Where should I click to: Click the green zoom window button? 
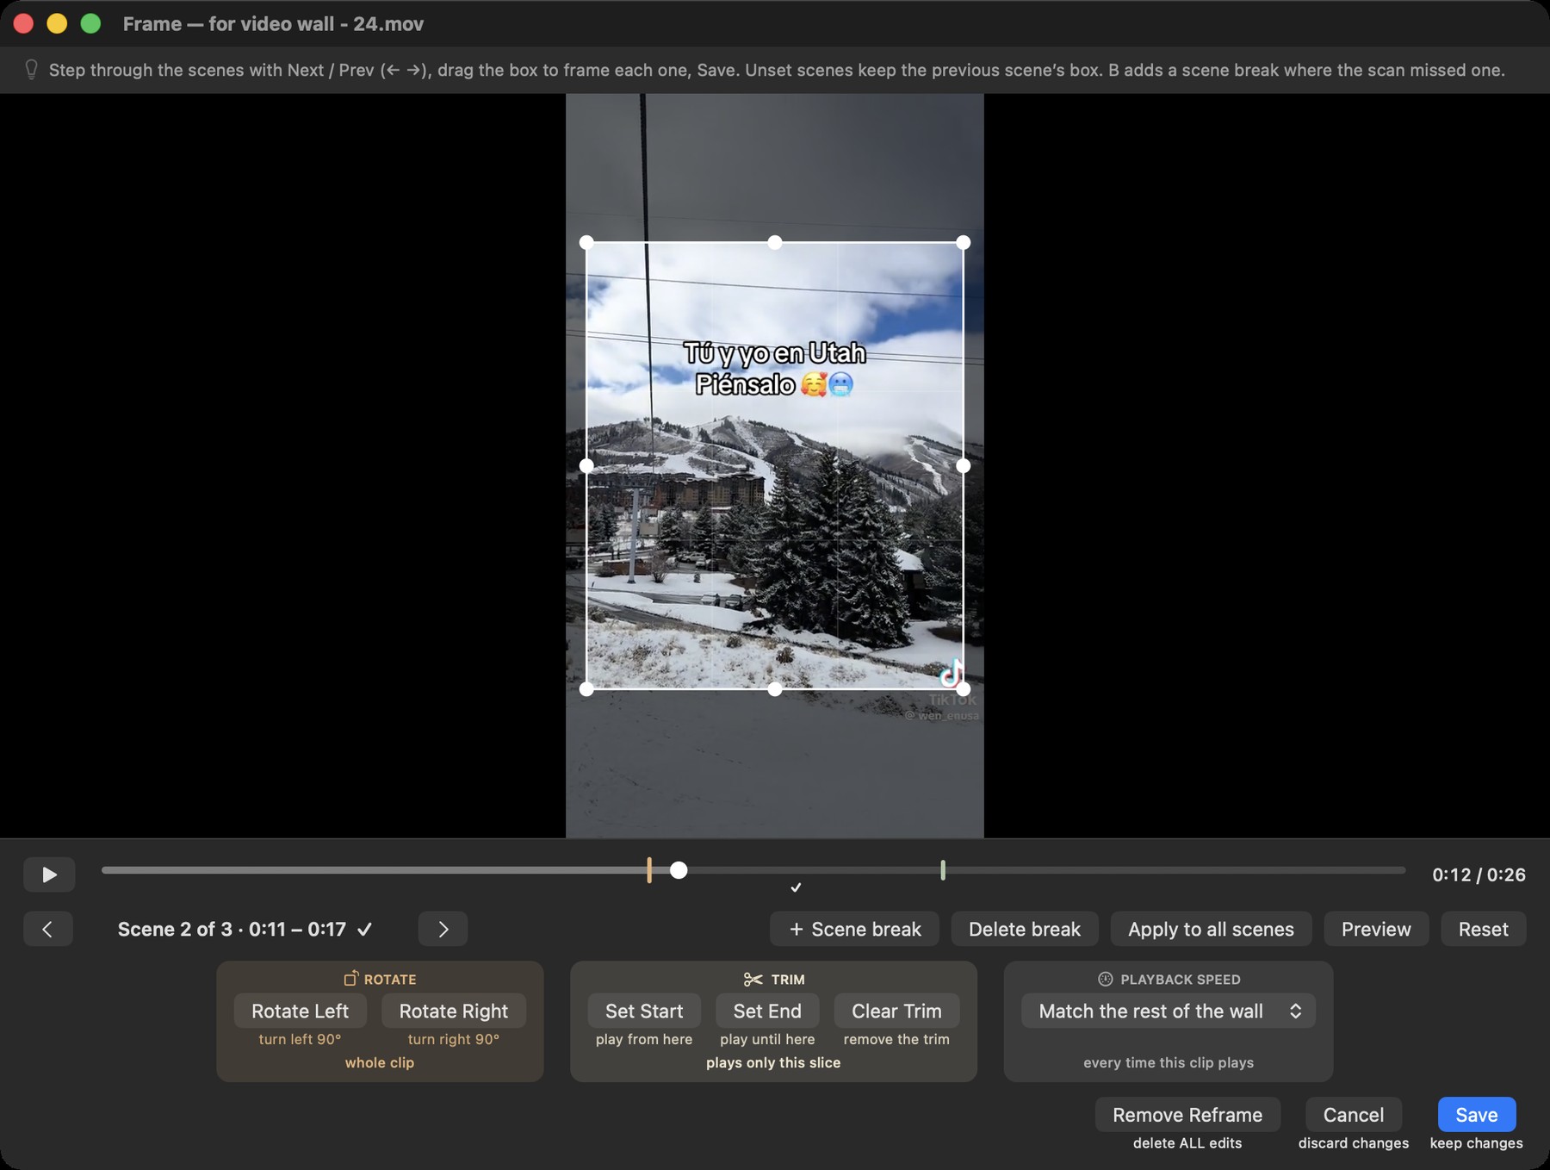(90, 24)
